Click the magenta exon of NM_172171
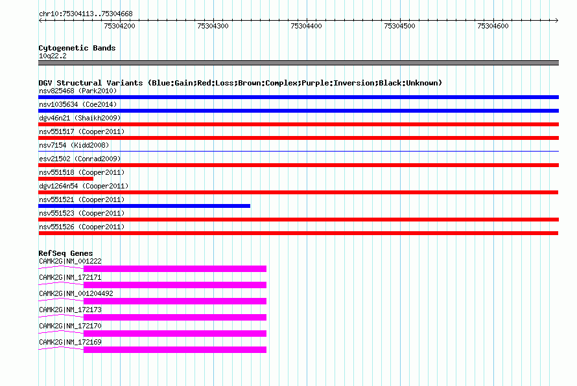Image resolution: width=577 pixels, height=386 pixels. point(175,285)
